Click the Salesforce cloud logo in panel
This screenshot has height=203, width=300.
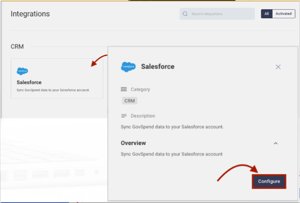(128, 67)
